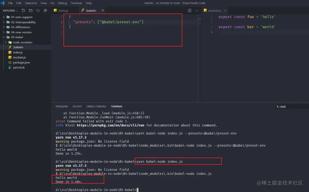Click the "@babel/preset-env" string in editor
The image size is (309, 192).
coord(120,22)
